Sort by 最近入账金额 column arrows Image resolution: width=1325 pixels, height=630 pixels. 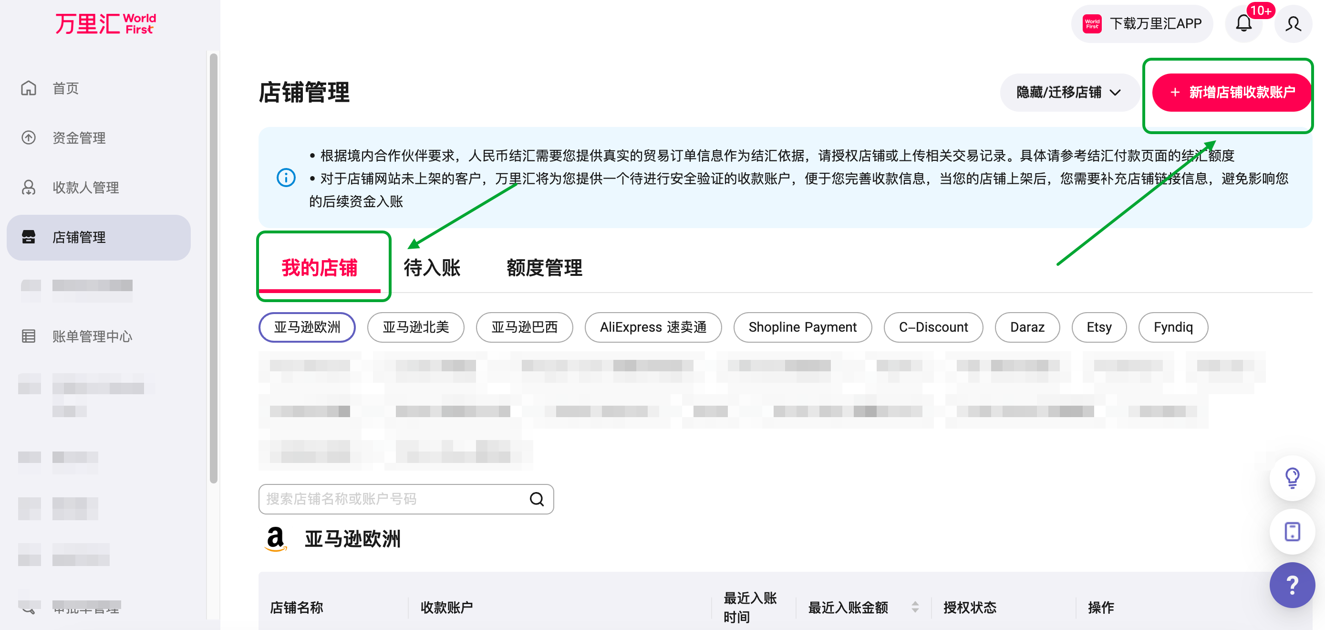click(915, 608)
